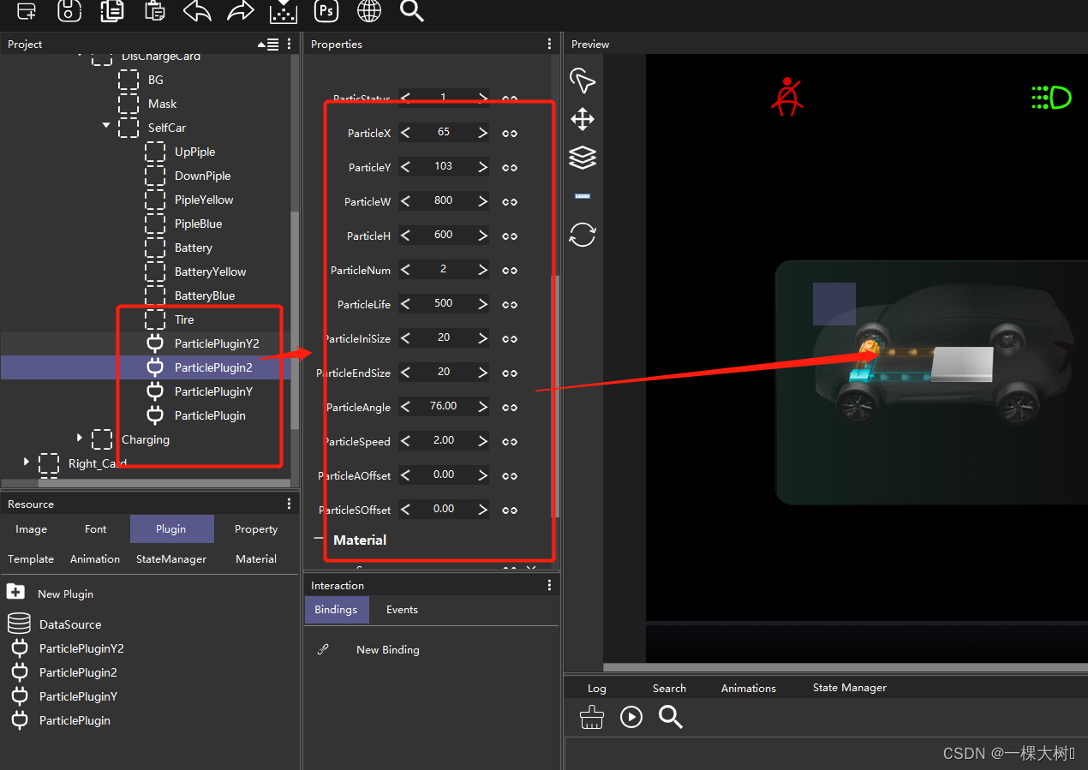Expand the Charging tree node
Screen dimensions: 1088x770
click(x=79, y=437)
